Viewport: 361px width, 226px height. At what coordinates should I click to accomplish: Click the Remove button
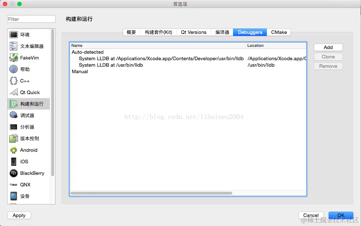pos(328,66)
